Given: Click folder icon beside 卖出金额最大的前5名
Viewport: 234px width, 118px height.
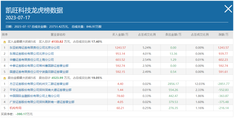Looking at the screenshot, I should [x=5, y=78].
